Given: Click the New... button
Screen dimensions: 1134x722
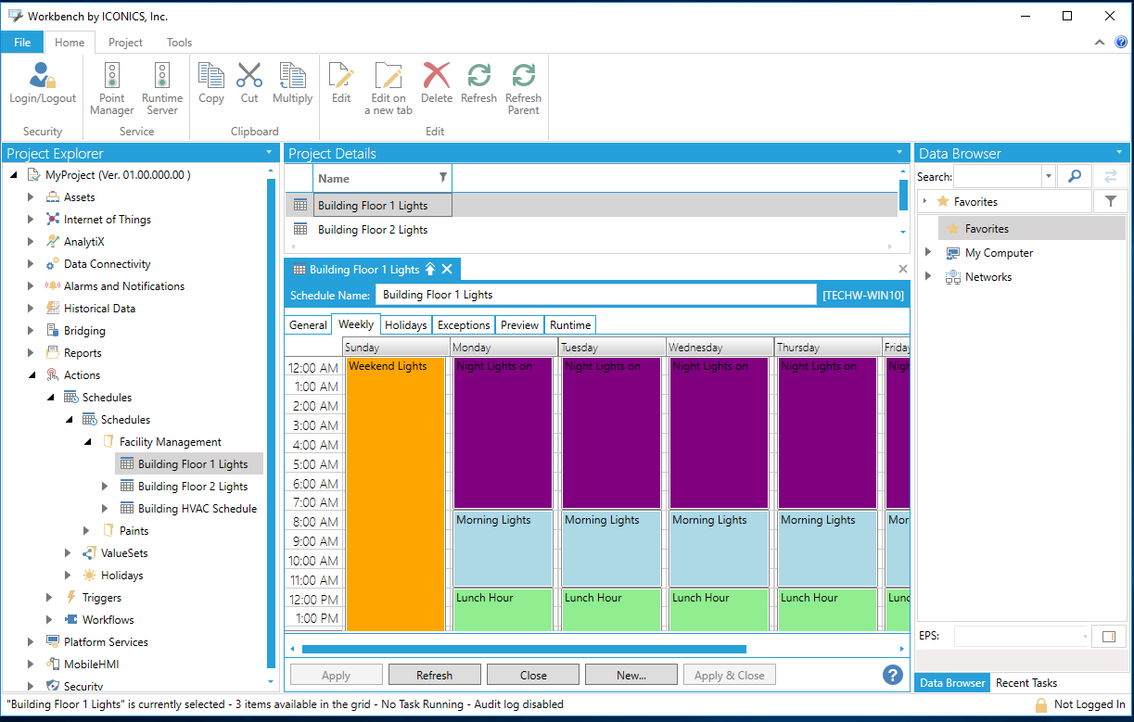Looking at the screenshot, I should pos(631,675).
